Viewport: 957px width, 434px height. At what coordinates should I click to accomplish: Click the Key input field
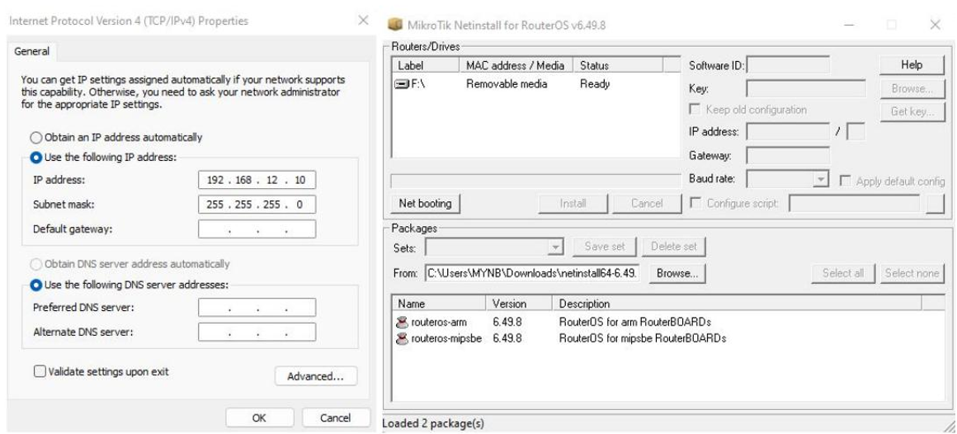click(806, 88)
